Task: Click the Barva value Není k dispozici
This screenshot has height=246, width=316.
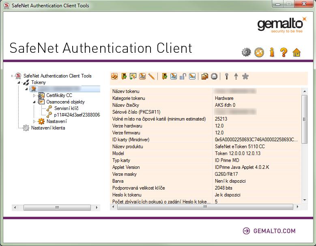Action: [x=230, y=181]
